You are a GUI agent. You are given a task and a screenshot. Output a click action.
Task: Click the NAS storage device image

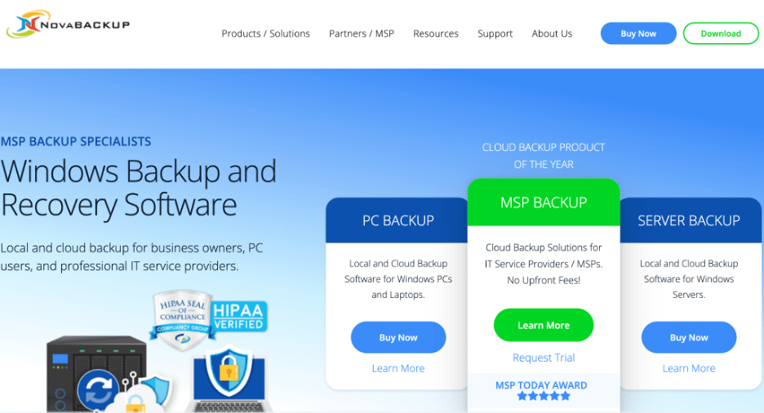(x=96, y=374)
